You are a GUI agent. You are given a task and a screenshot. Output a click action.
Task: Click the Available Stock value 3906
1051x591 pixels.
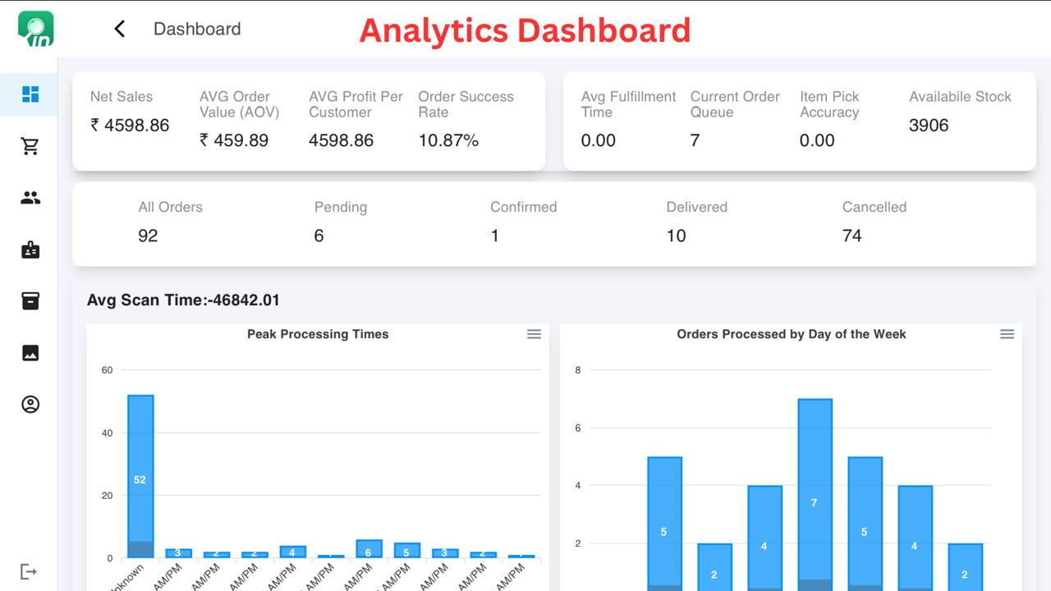[929, 126]
